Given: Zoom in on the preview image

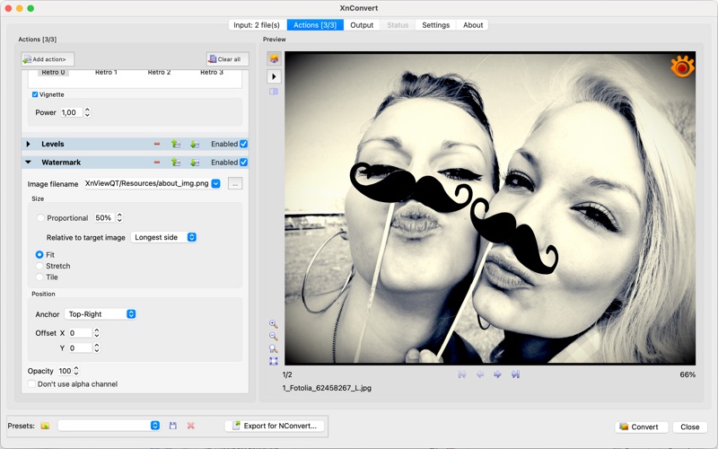Looking at the screenshot, I should (274, 324).
